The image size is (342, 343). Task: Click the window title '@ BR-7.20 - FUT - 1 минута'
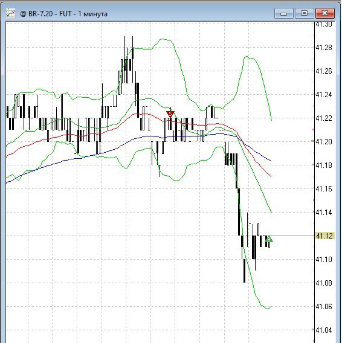click(63, 14)
